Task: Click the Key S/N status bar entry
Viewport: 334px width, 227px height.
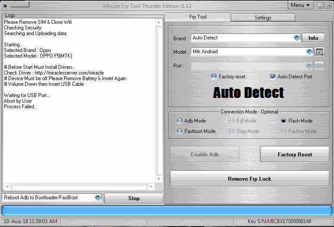Action: pos(279,221)
